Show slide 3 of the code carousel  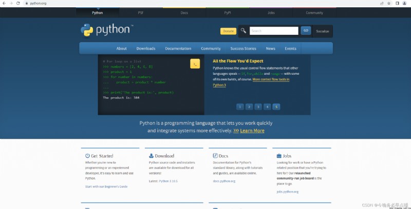[x=258, y=107]
